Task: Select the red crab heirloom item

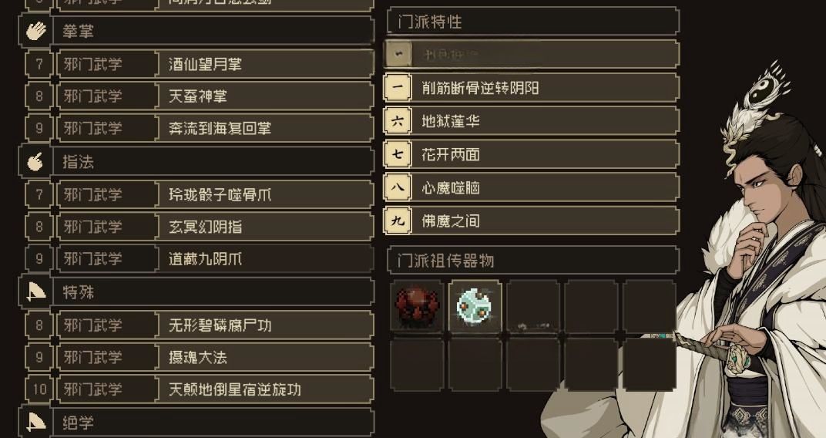Action: click(417, 306)
